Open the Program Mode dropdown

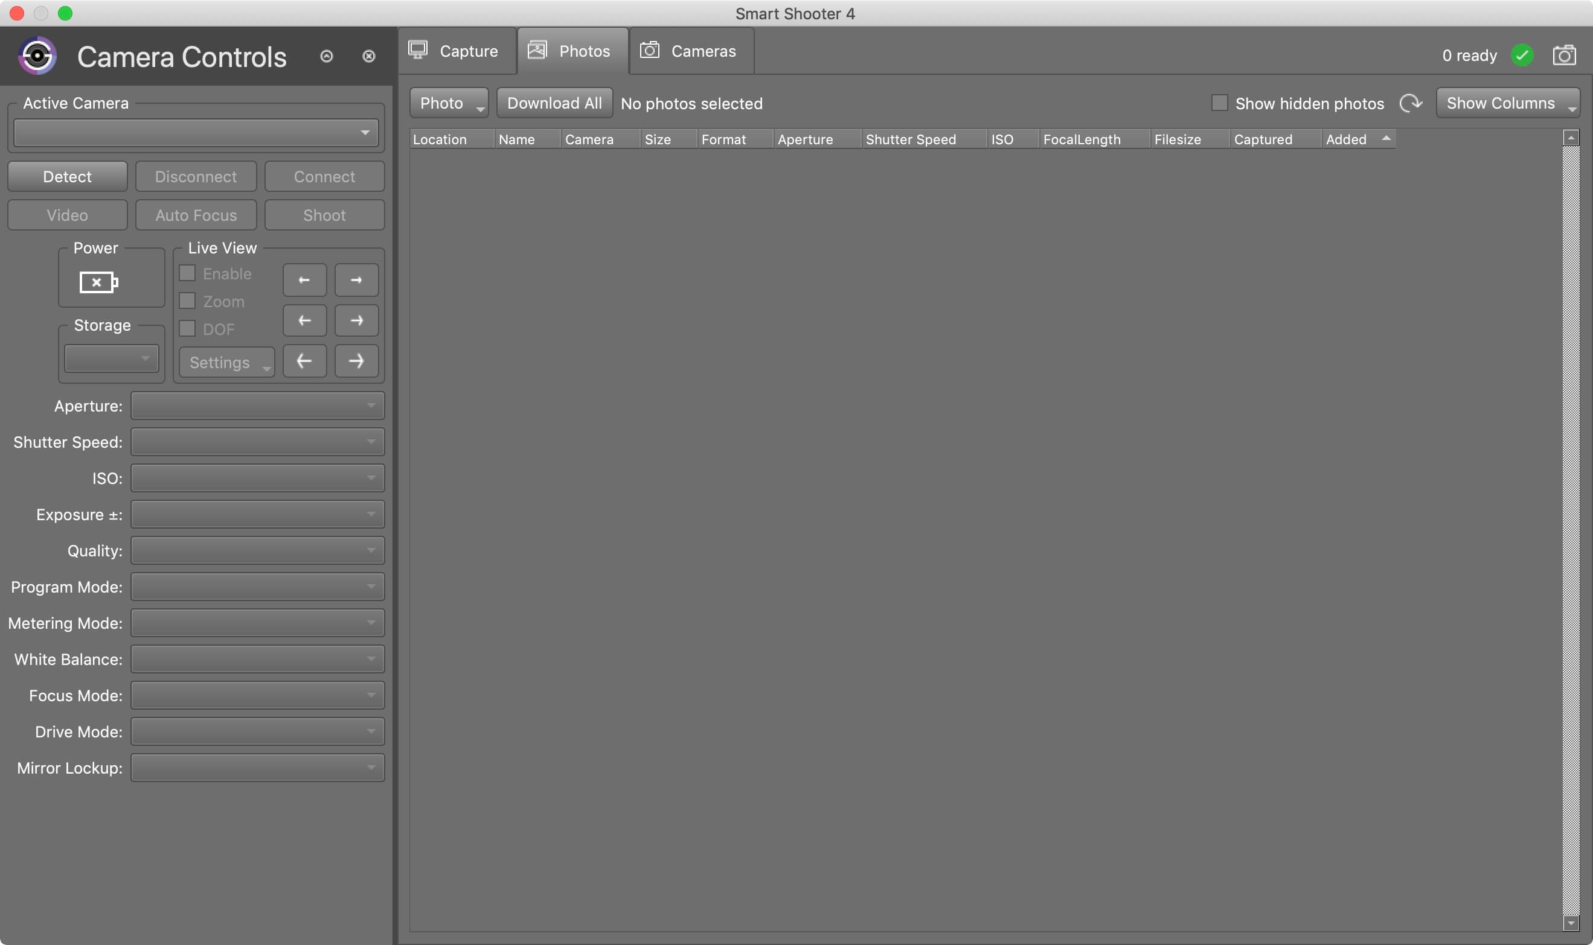257,587
